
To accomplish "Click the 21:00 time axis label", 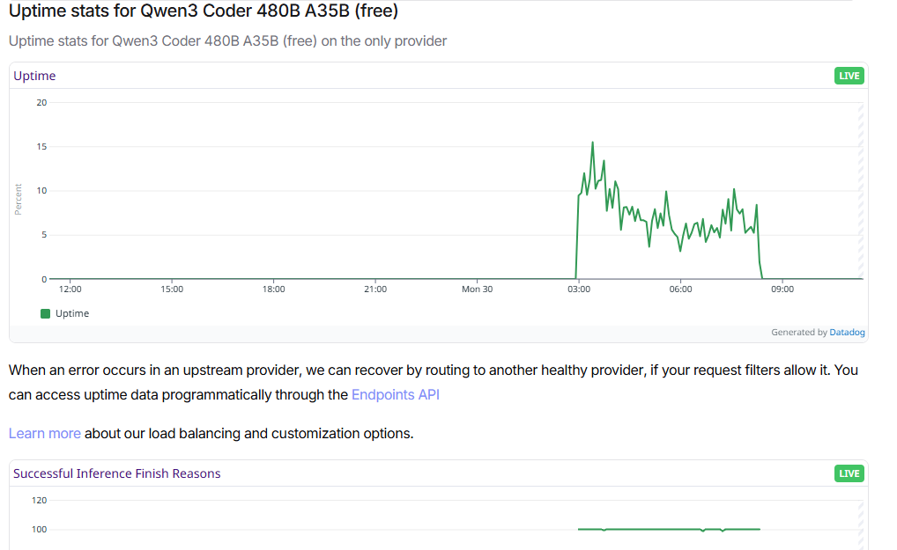I will point(375,289).
